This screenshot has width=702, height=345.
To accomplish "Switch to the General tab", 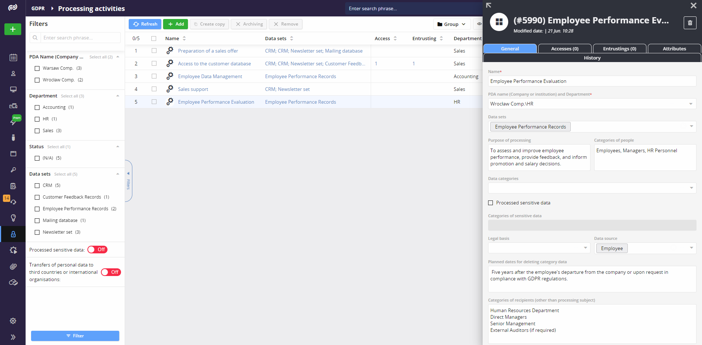I will [510, 49].
